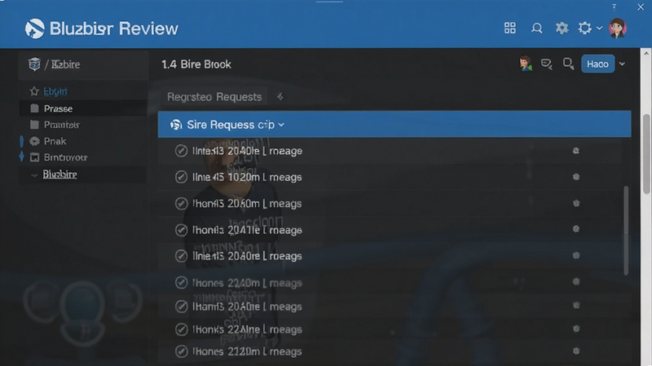Open gear options for the 2040re rneags row
Viewport: 652px width, 366px height.
tap(576, 255)
